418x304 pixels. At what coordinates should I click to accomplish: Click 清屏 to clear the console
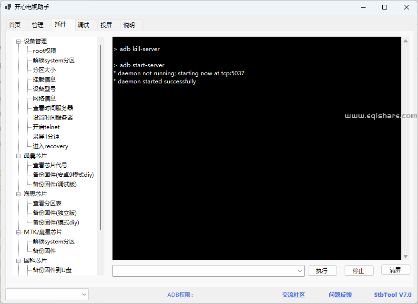pyautogui.click(x=396, y=271)
